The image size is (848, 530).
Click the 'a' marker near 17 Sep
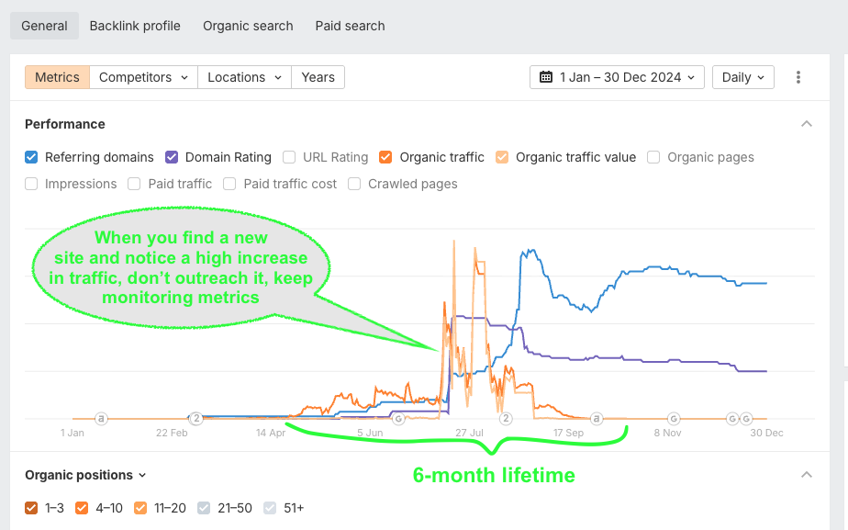click(x=597, y=418)
